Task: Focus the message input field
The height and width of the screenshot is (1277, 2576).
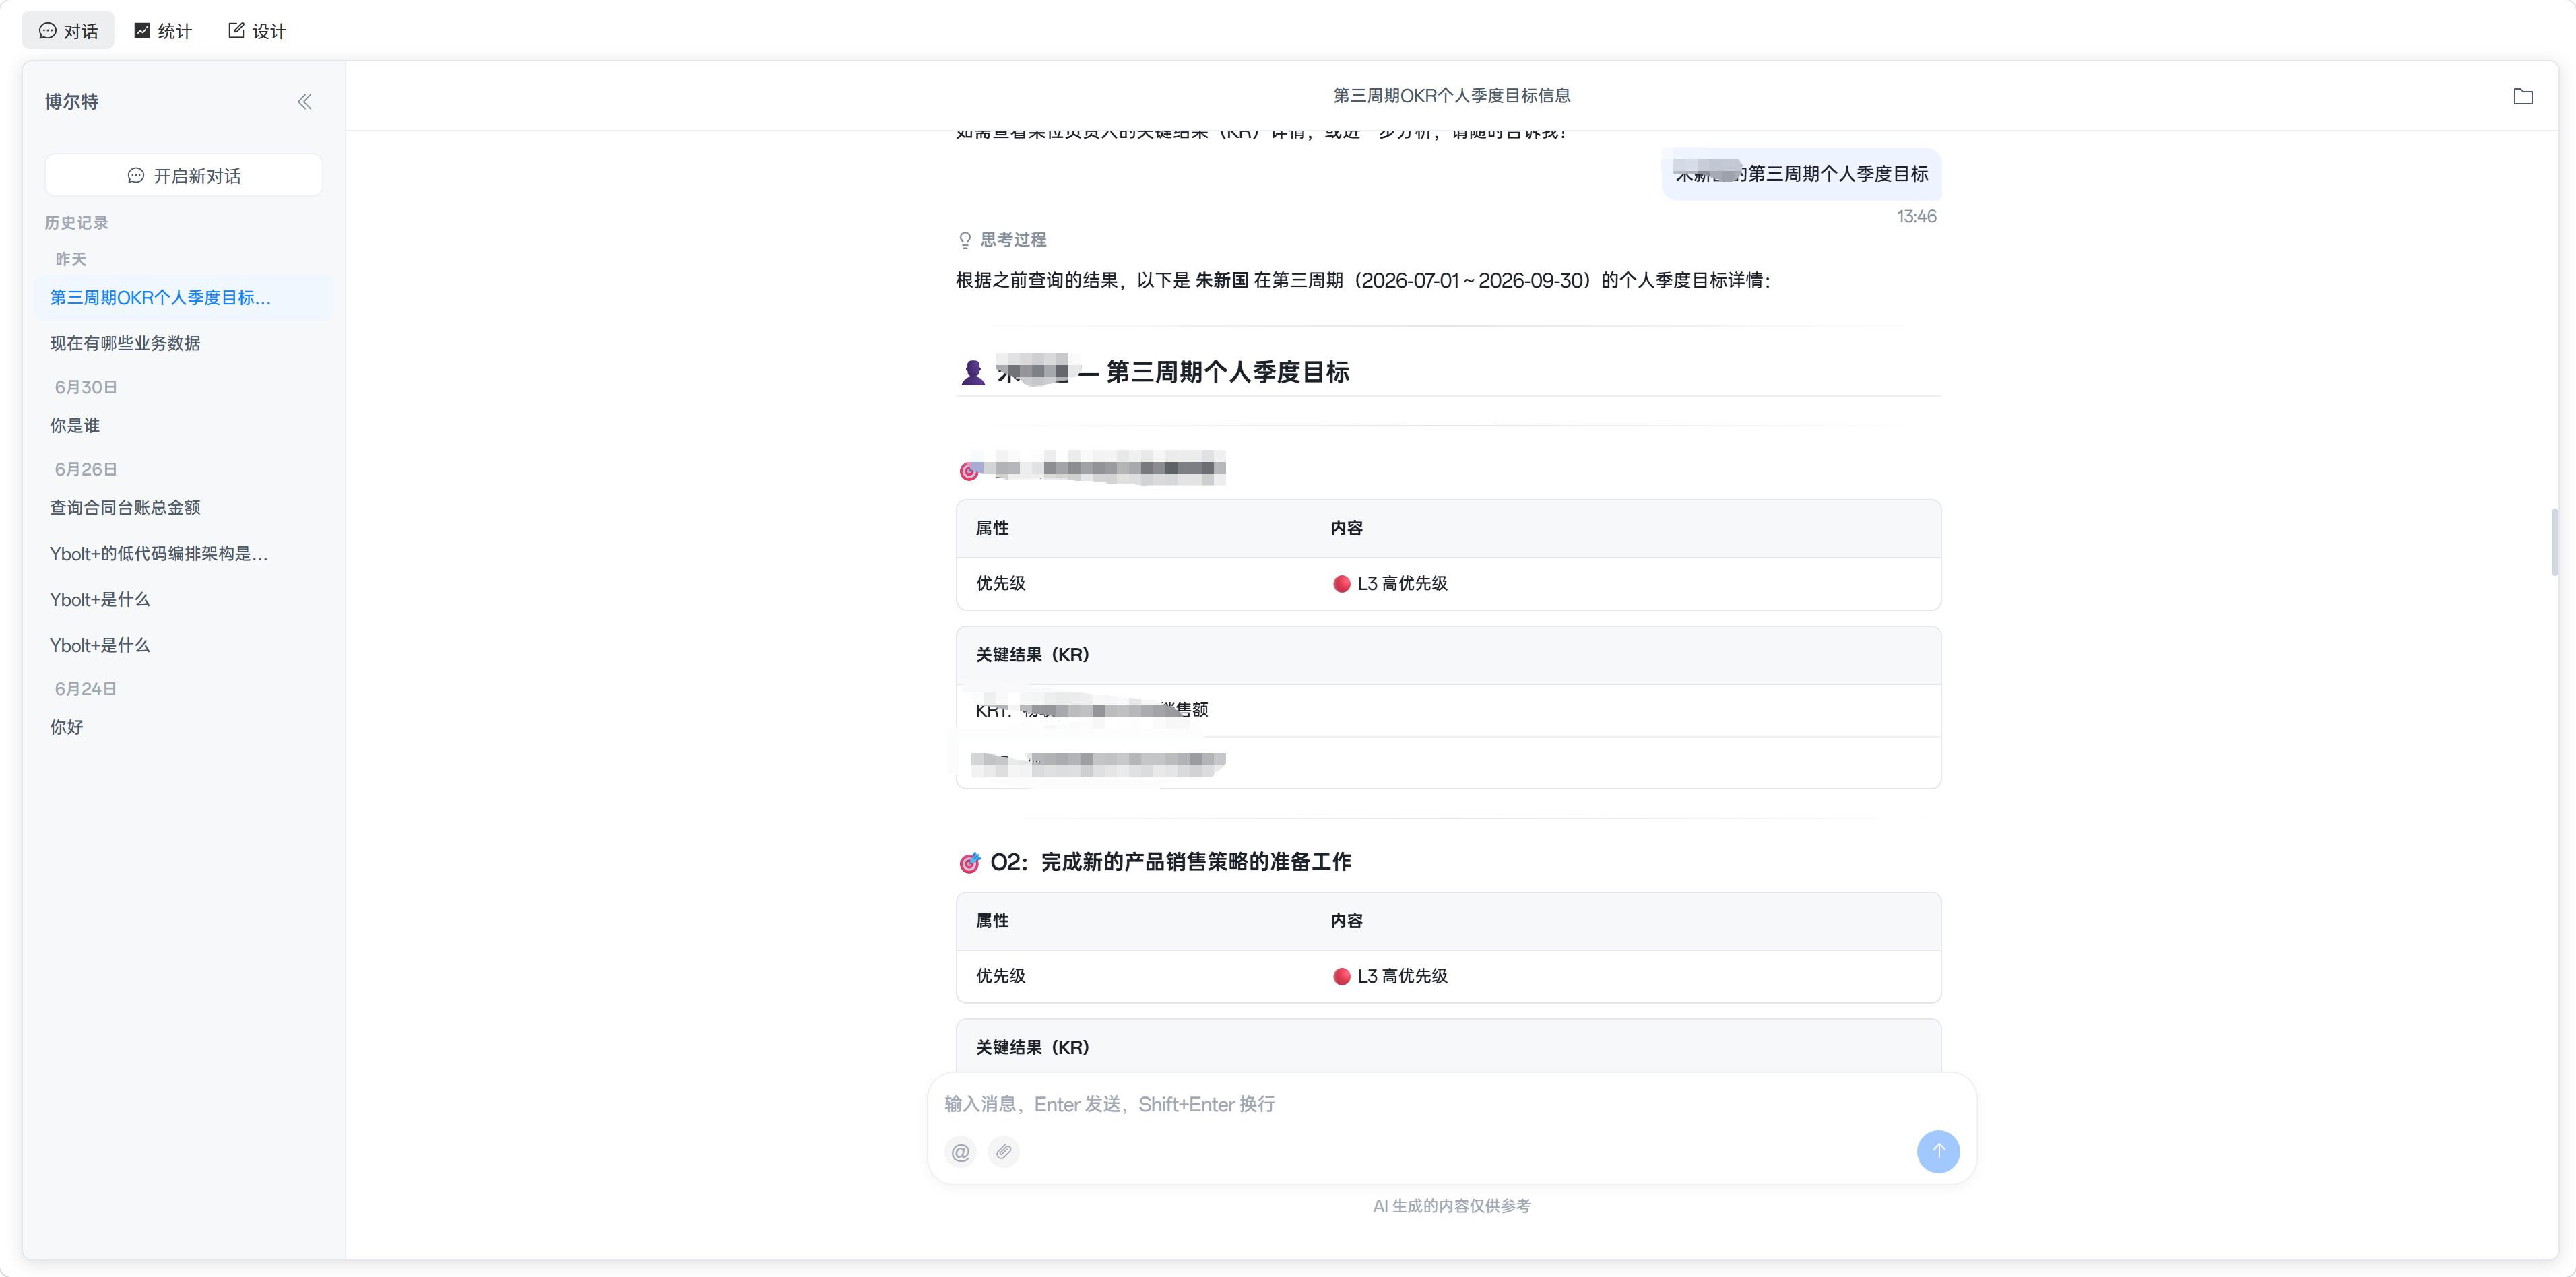Action: (1451, 1105)
